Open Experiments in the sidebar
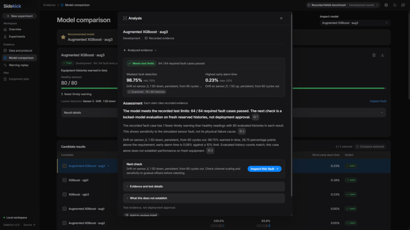410x230 pixels. pos(20,37)
